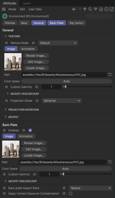This screenshot has width=115, height=198.
Task: Switch to the Ray Switch tab
Action: (76, 23)
